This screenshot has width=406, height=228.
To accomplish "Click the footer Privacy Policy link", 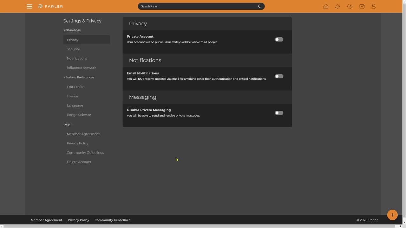I will 78,220.
